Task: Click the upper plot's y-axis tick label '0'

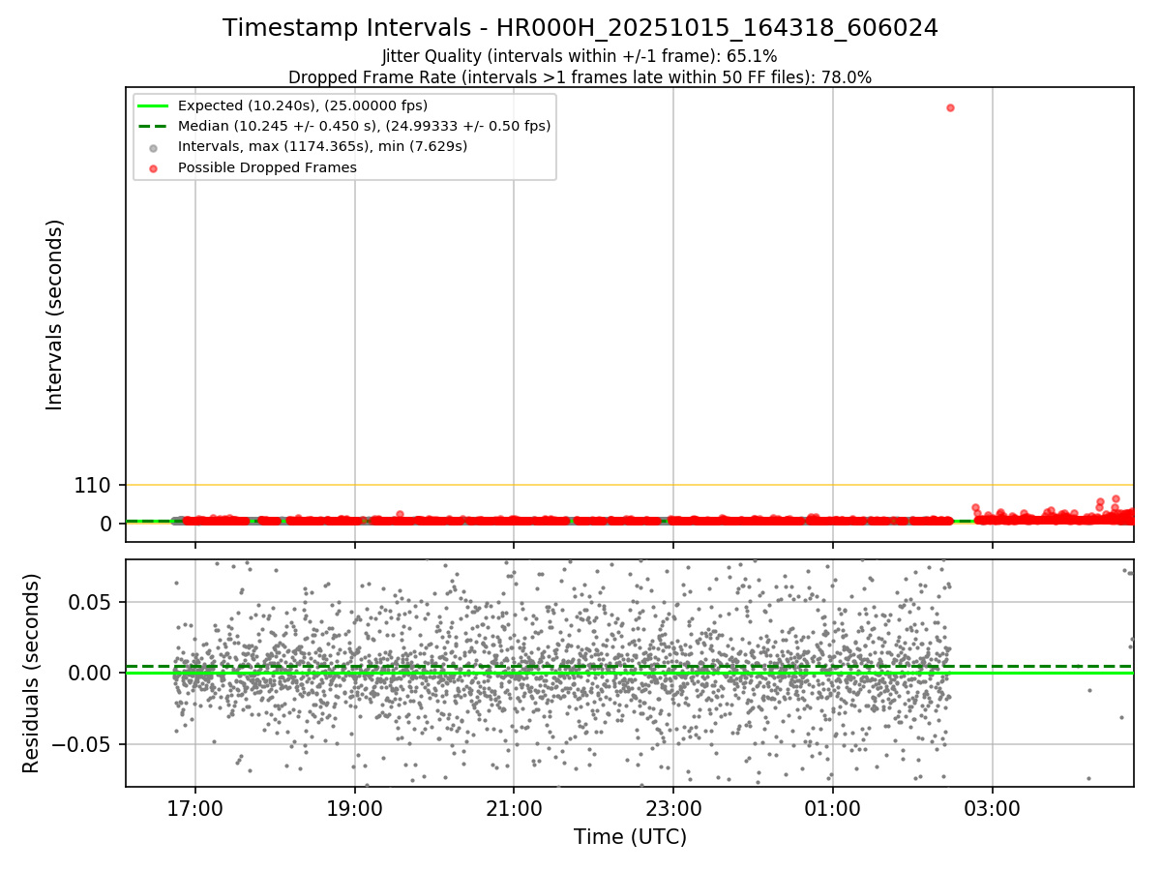Action: coord(106,524)
